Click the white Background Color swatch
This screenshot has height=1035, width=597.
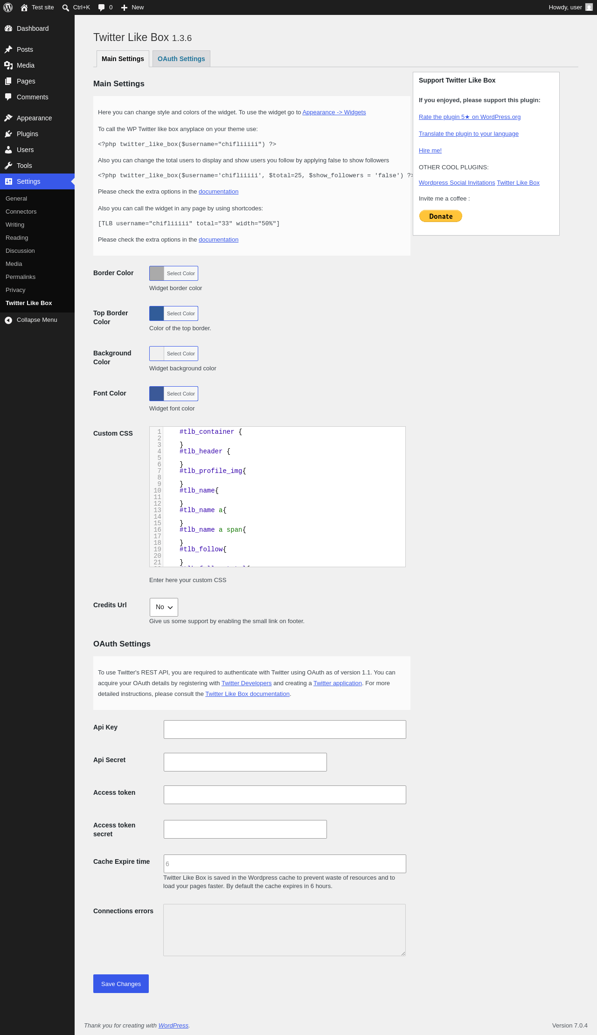point(157,354)
